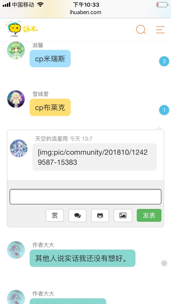Focus the comment text input box
The height and width of the screenshot is (304, 171).
(x=85, y=197)
